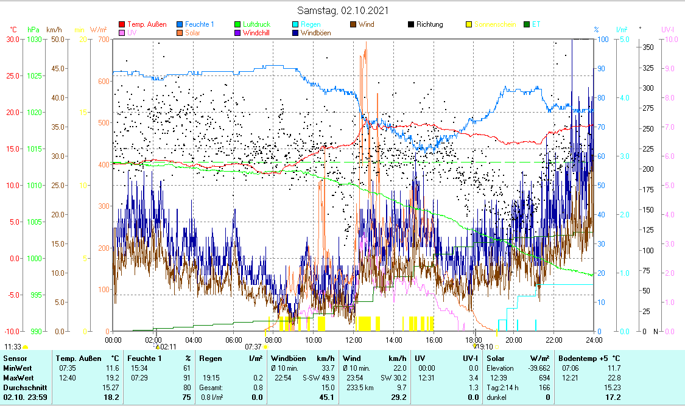Image resolution: width=685 pixels, height=406 pixels.
Task: Click the navy Windböen legend swatch
Action: click(295, 33)
